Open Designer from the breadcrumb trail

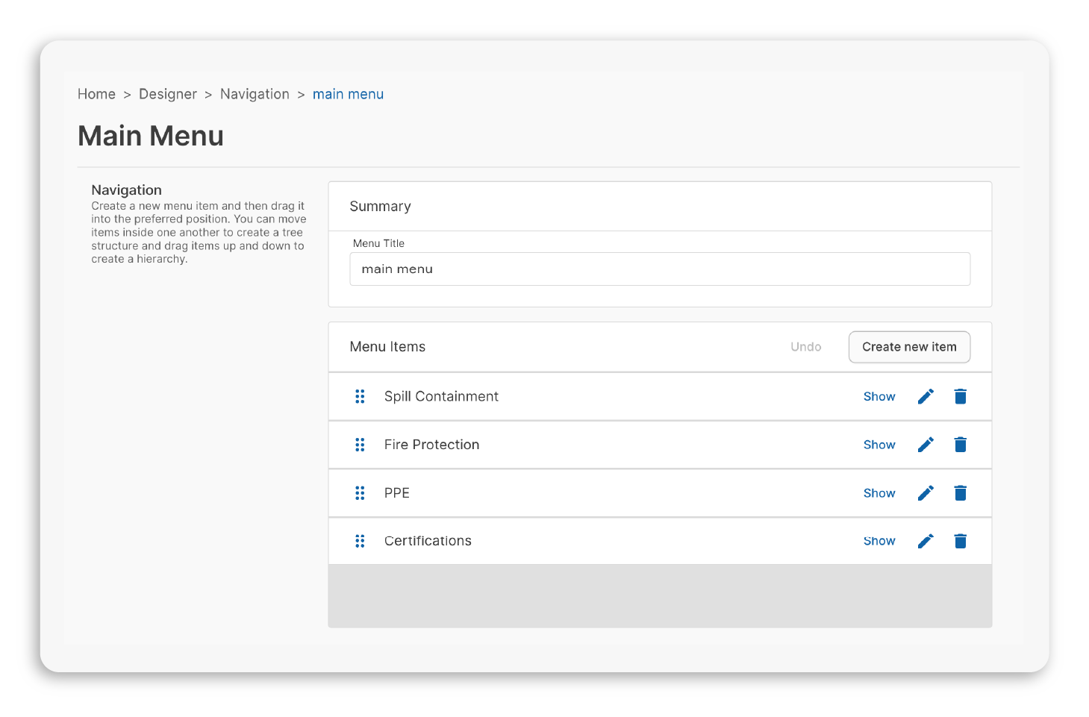(167, 94)
